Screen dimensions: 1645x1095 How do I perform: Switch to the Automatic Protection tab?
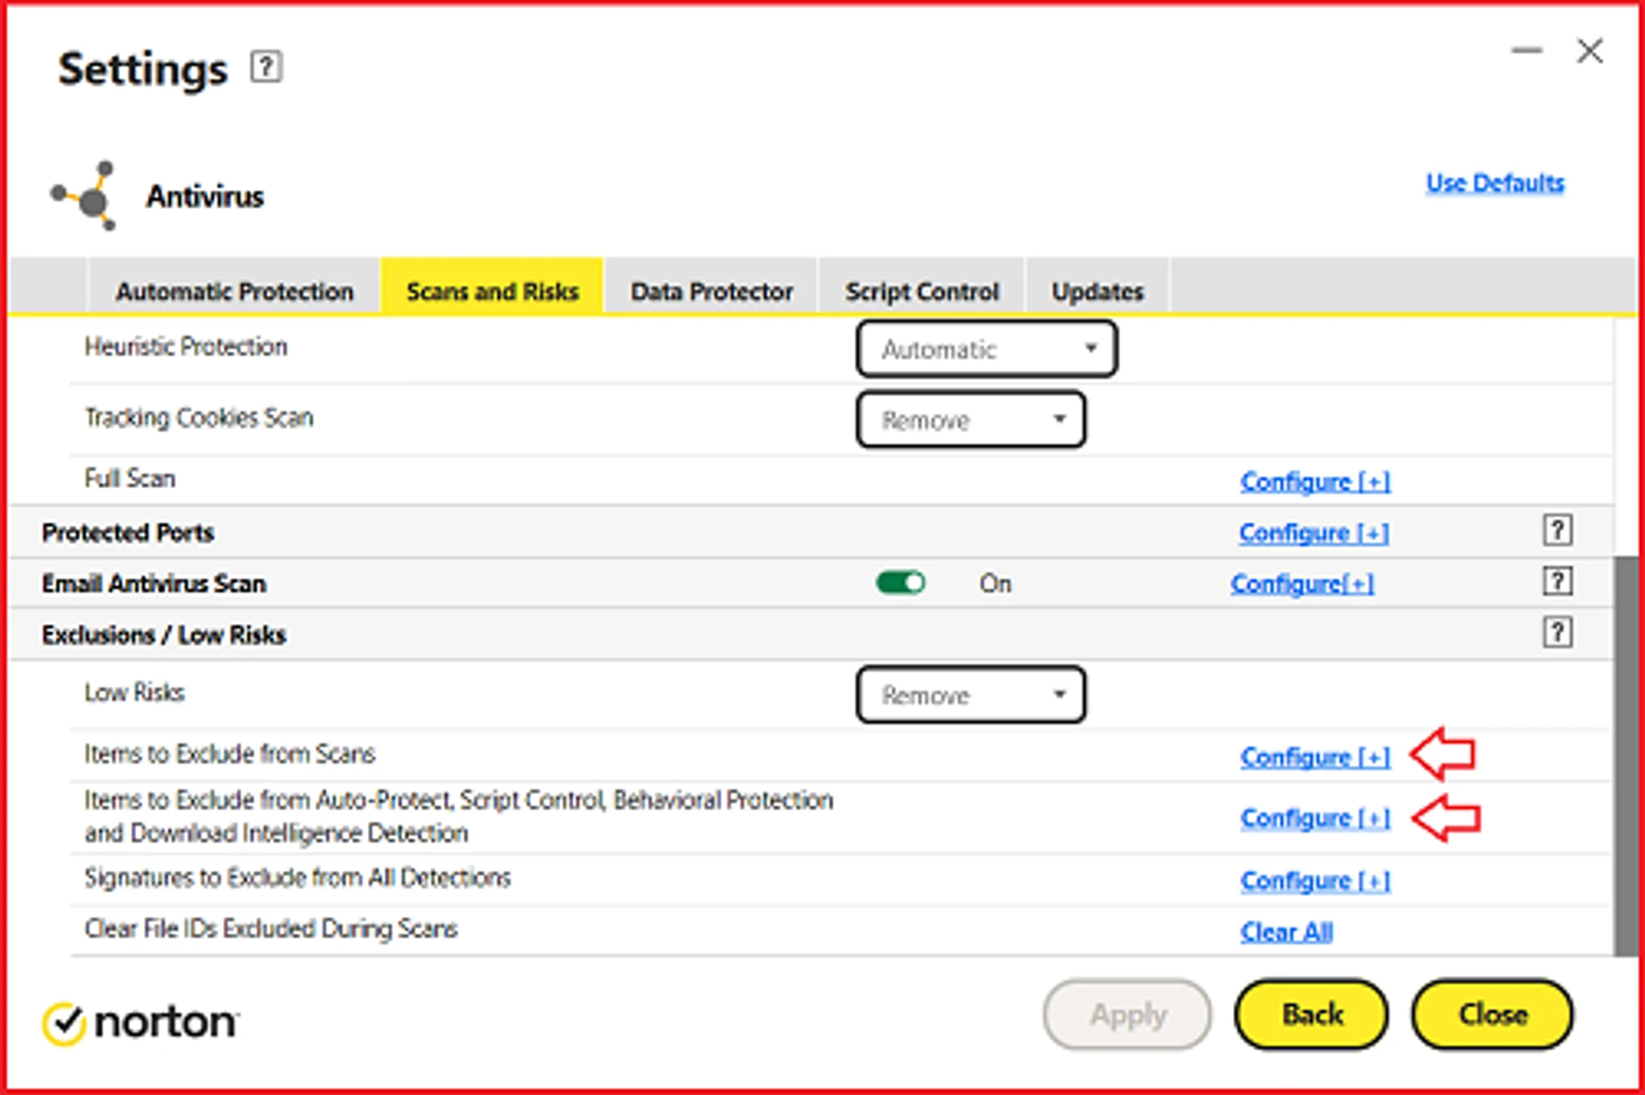pos(234,291)
